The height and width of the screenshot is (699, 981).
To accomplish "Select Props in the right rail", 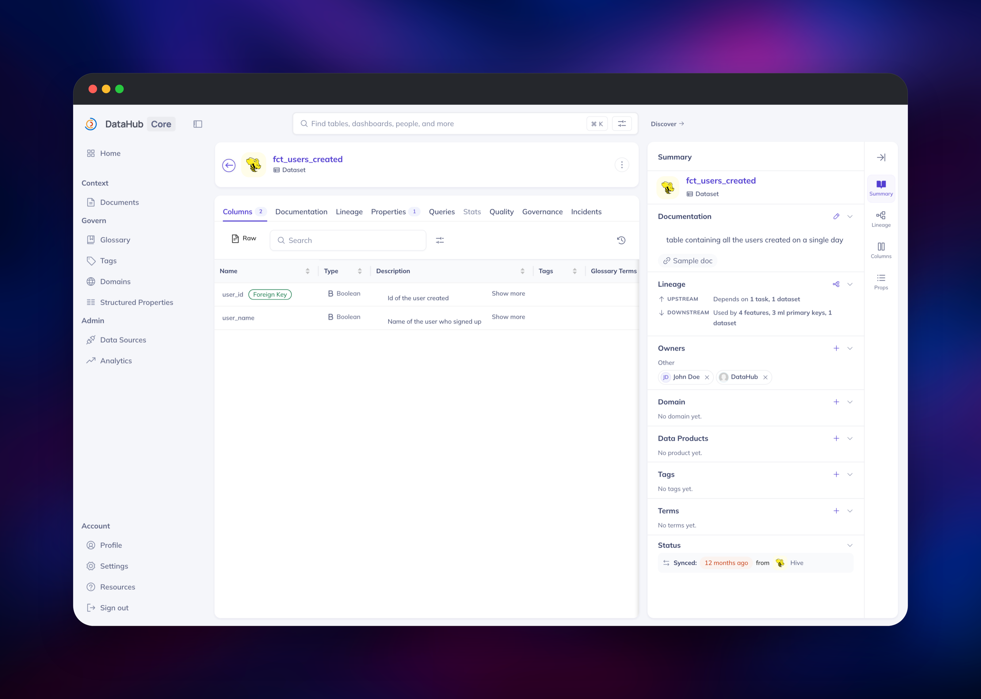I will point(881,282).
